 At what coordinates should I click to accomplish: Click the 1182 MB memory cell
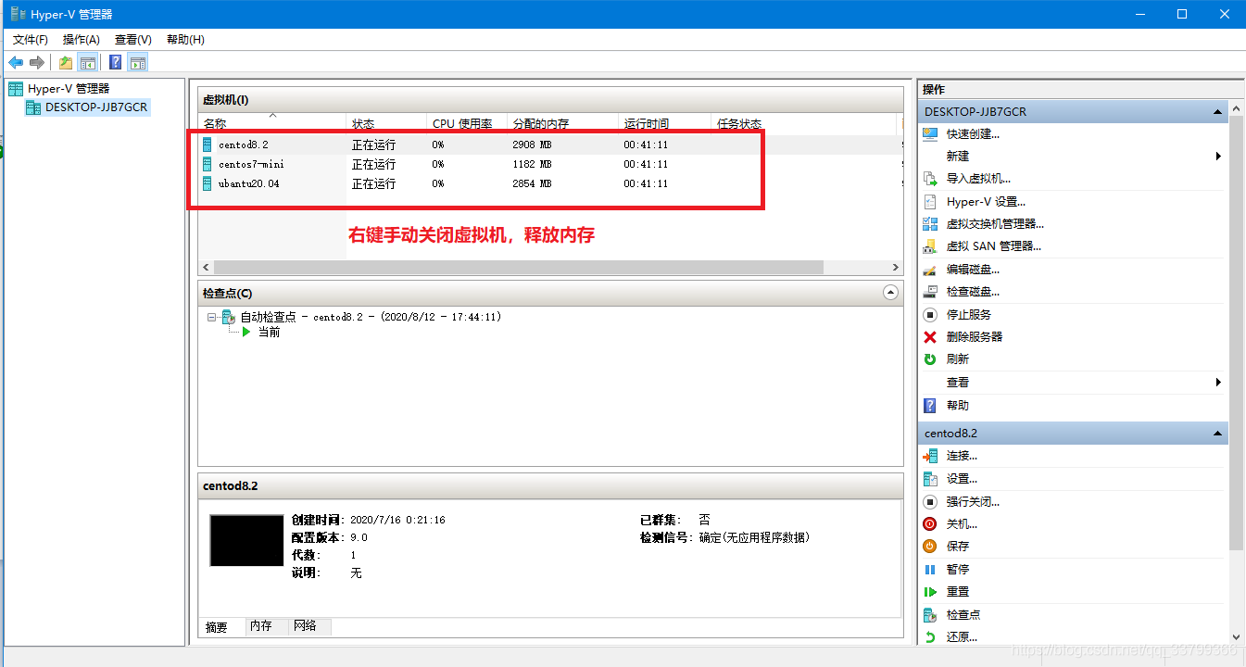pos(532,164)
